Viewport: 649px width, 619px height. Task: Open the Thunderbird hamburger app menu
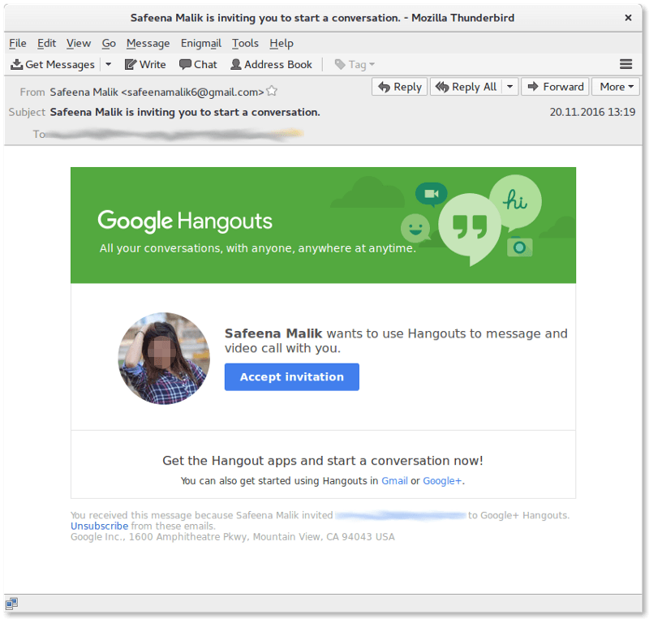click(x=625, y=64)
